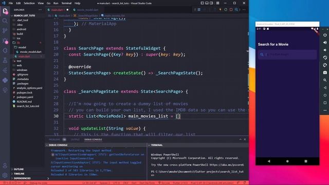Viewport: 329px width, 185px height.
Task: Stop debugging with the red square icon
Action: click(231, 10)
